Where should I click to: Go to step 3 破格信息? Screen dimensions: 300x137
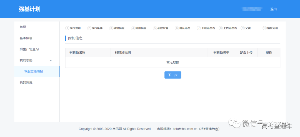(117, 28)
